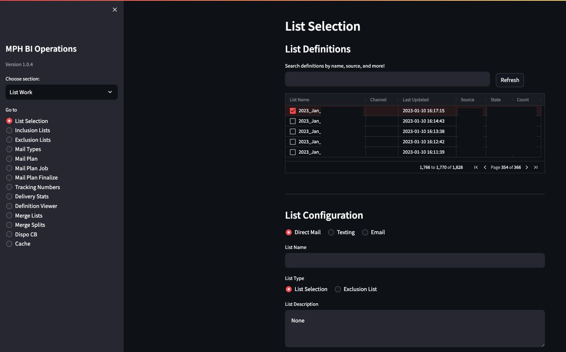
Task: Select the Cache section in sidebar
Action: click(x=23, y=243)
